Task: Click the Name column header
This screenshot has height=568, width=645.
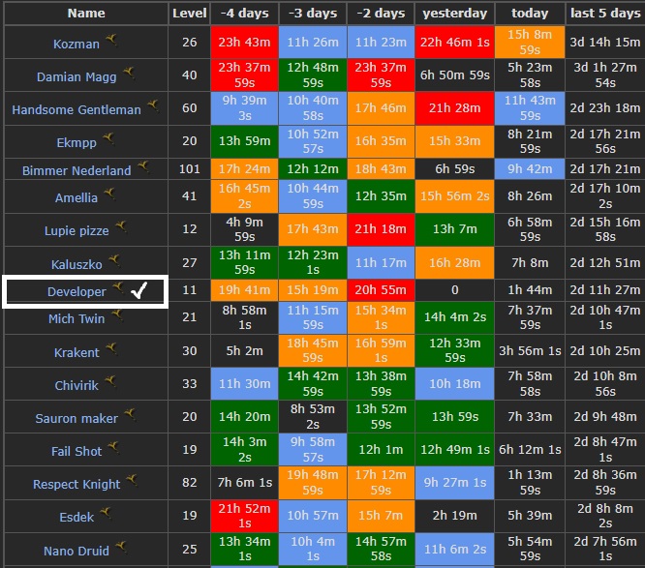Action: coord(86,14)
